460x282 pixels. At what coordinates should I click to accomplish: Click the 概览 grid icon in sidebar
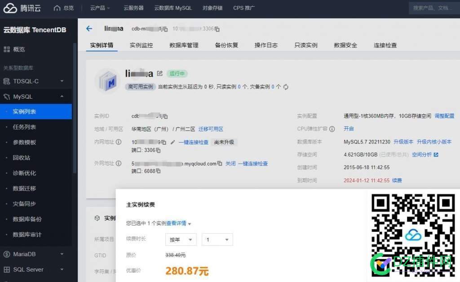point(6,49)
